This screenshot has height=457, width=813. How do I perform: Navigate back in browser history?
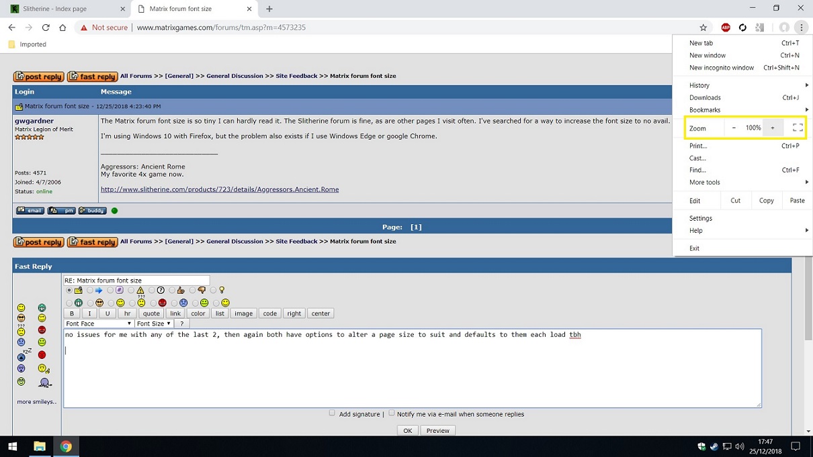tap(11, 28)
